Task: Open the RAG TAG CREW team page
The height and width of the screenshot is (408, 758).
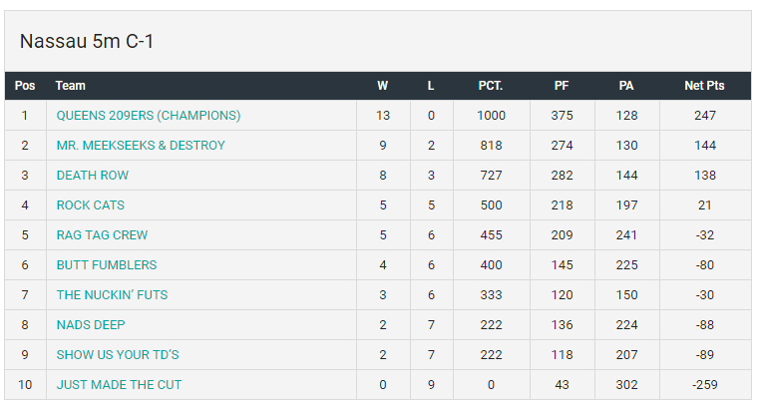Action: [x=102, y=235]
